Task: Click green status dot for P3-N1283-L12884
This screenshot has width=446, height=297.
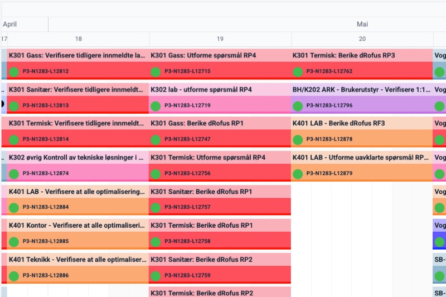Action: (13, 208)
